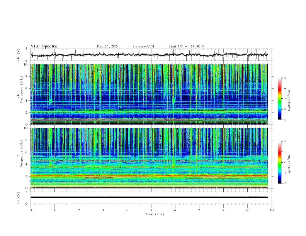This screenshot has height=236, width=306.
Task: Click the ch.2 spectrogram panel
Action: [x=149, y=158]
